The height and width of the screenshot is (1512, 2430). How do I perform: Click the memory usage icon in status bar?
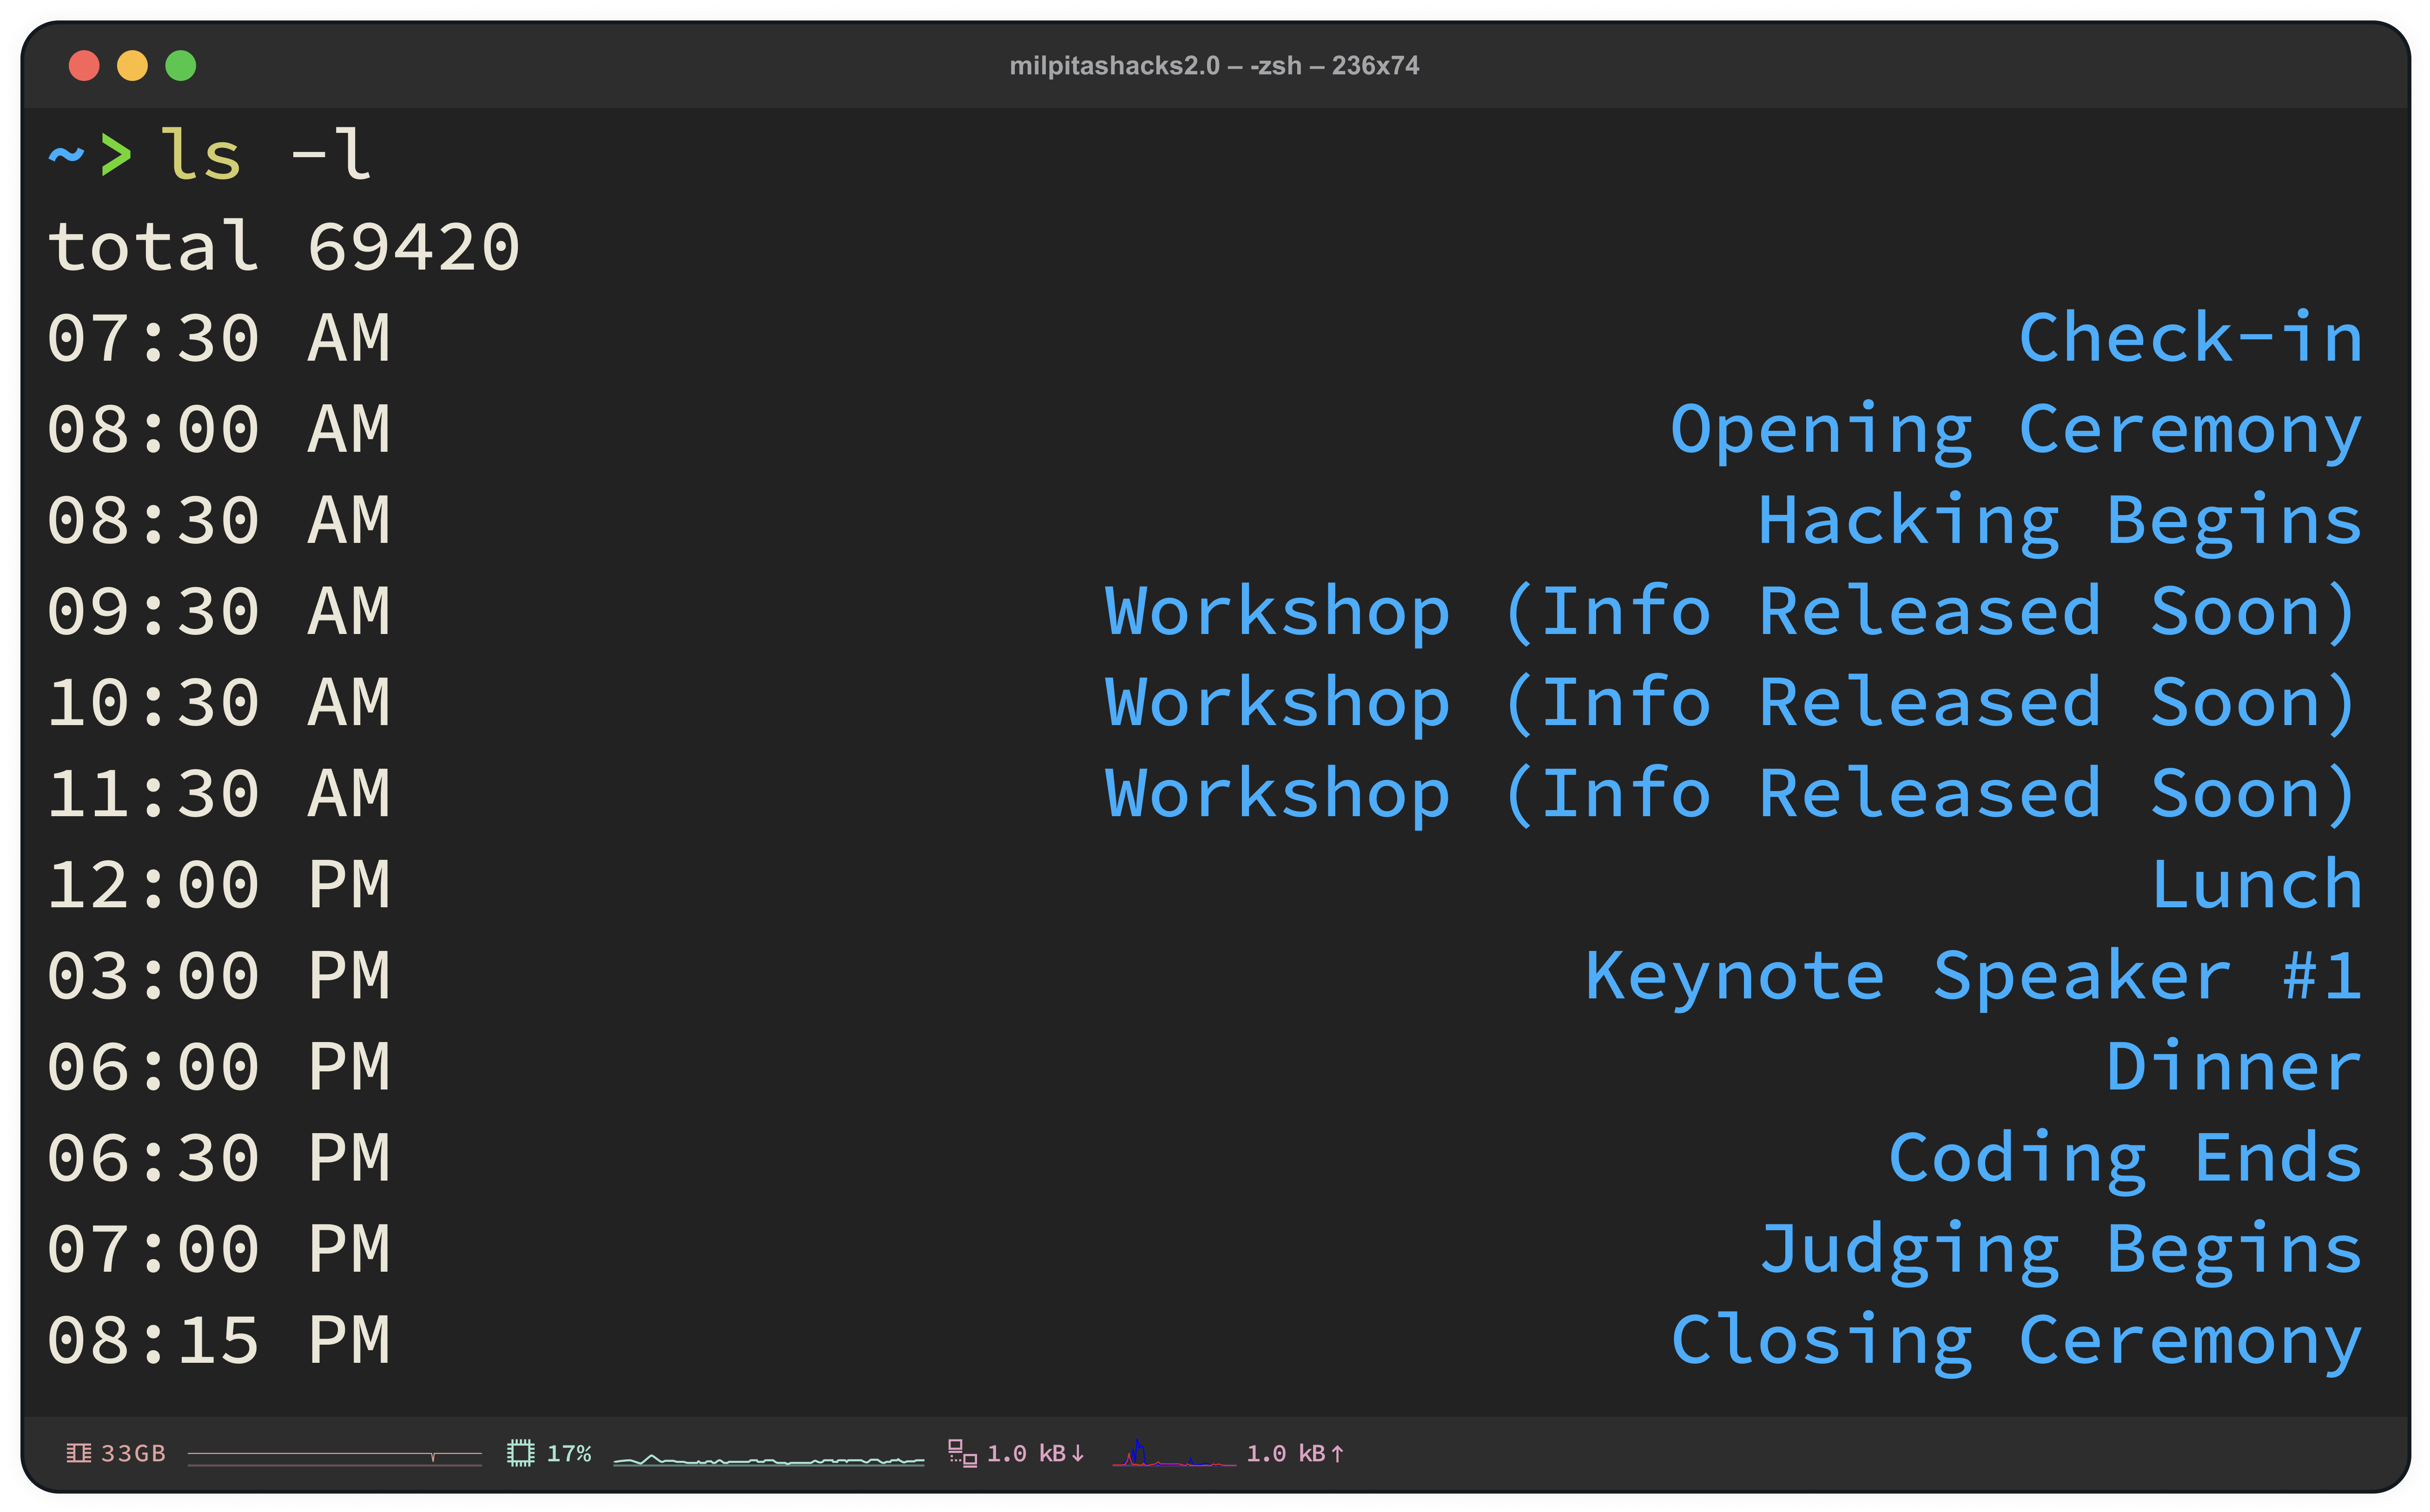[78, 1453]
